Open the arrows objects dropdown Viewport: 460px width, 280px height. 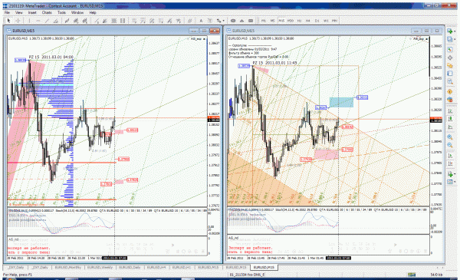click(220, 21)
